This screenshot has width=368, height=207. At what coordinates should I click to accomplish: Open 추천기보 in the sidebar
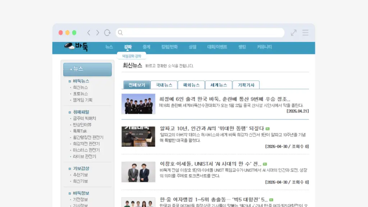tap(80, 175)
